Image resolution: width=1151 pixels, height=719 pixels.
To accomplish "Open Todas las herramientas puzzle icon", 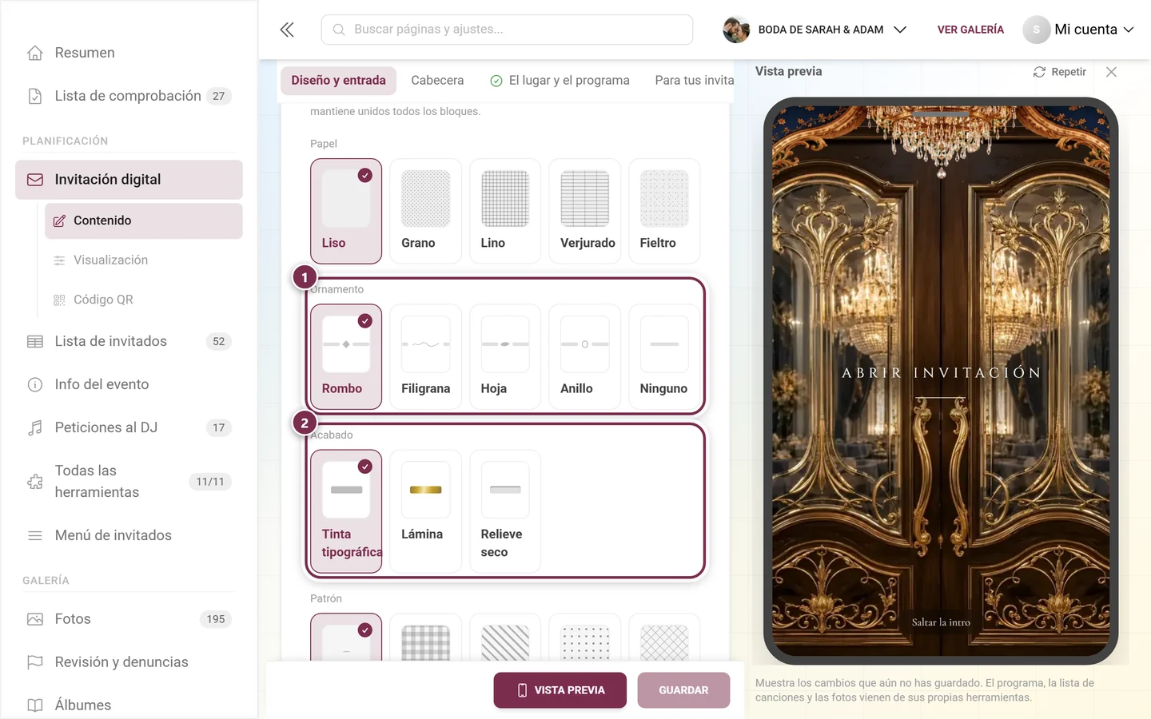I will coord(35,482).
